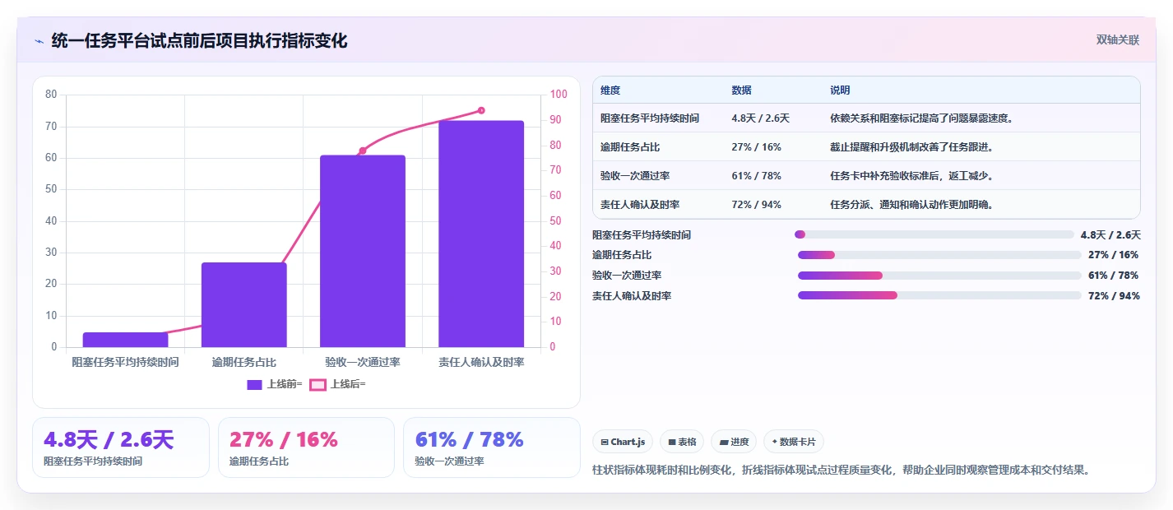Click description 依赖关系和阻塞标记提高了问题暴露速度
The height and width of the screenshot is (510, 1173).
(921, 118)
